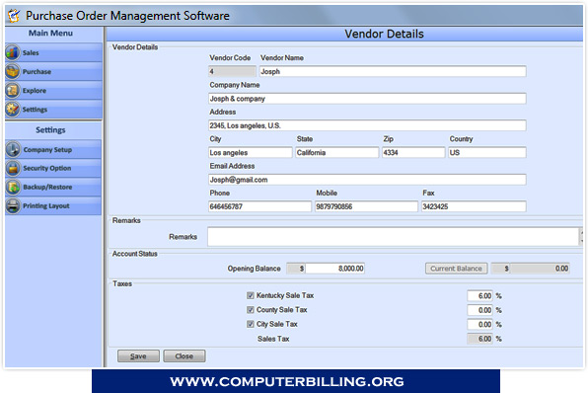This screenshot has width=588, height=393.
Task: Click the Fax number field
Action: point(474,206)
